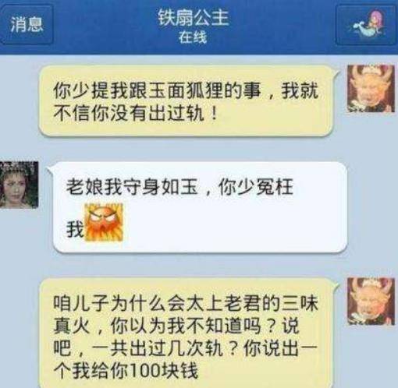Open Bull Demon avatar beside 玉面狐狸 message
The height and width of the screenshot is (388, 398).
371,88
